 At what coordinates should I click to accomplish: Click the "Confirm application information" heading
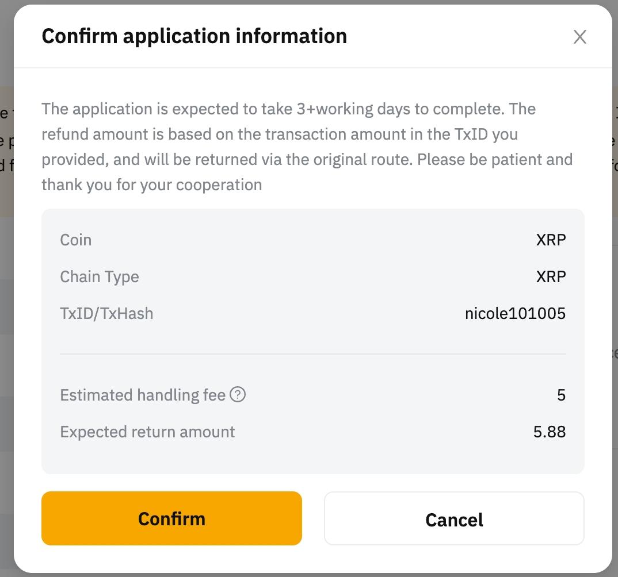click(x=194, y=36)
